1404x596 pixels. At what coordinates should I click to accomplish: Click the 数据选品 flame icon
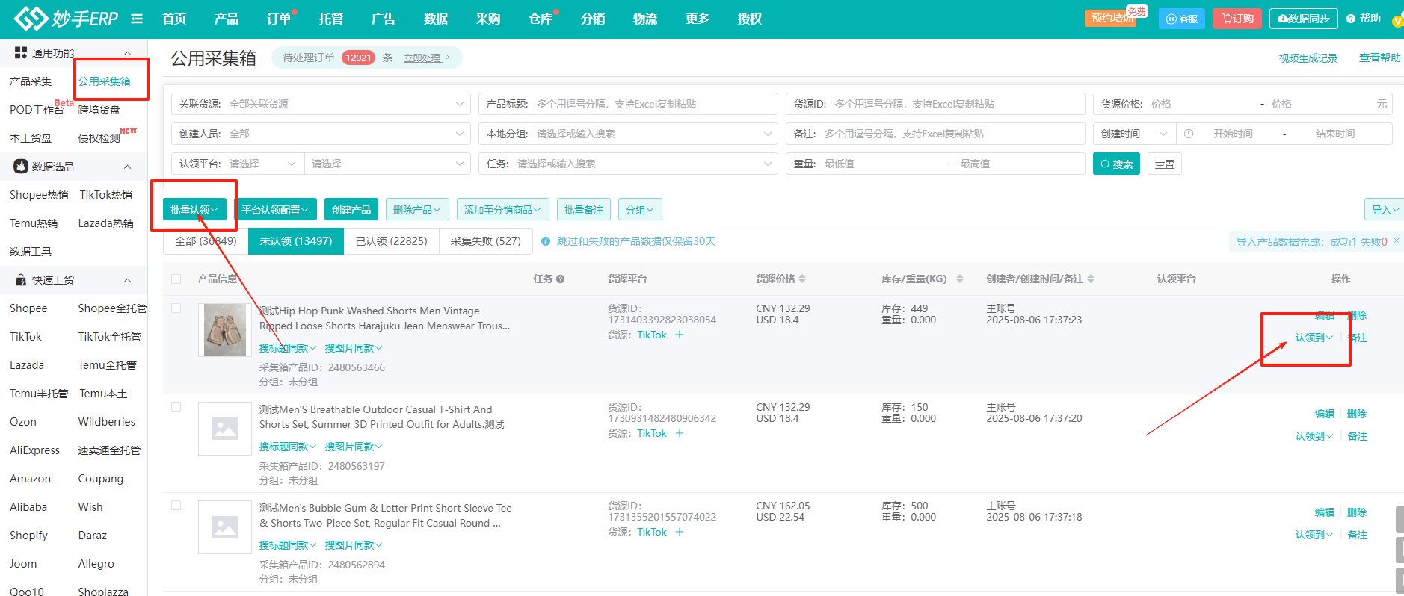pyautogui.click(x=21, y=166)
